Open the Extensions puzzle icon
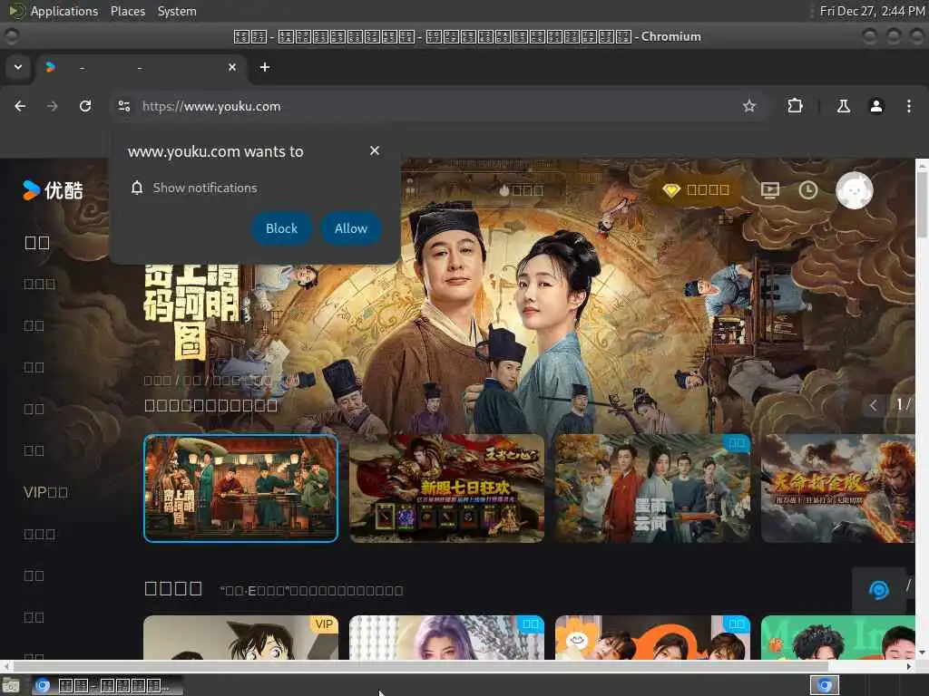Image resolution: width=929 pixels, height=696 pixels. [x=795, y=106]
